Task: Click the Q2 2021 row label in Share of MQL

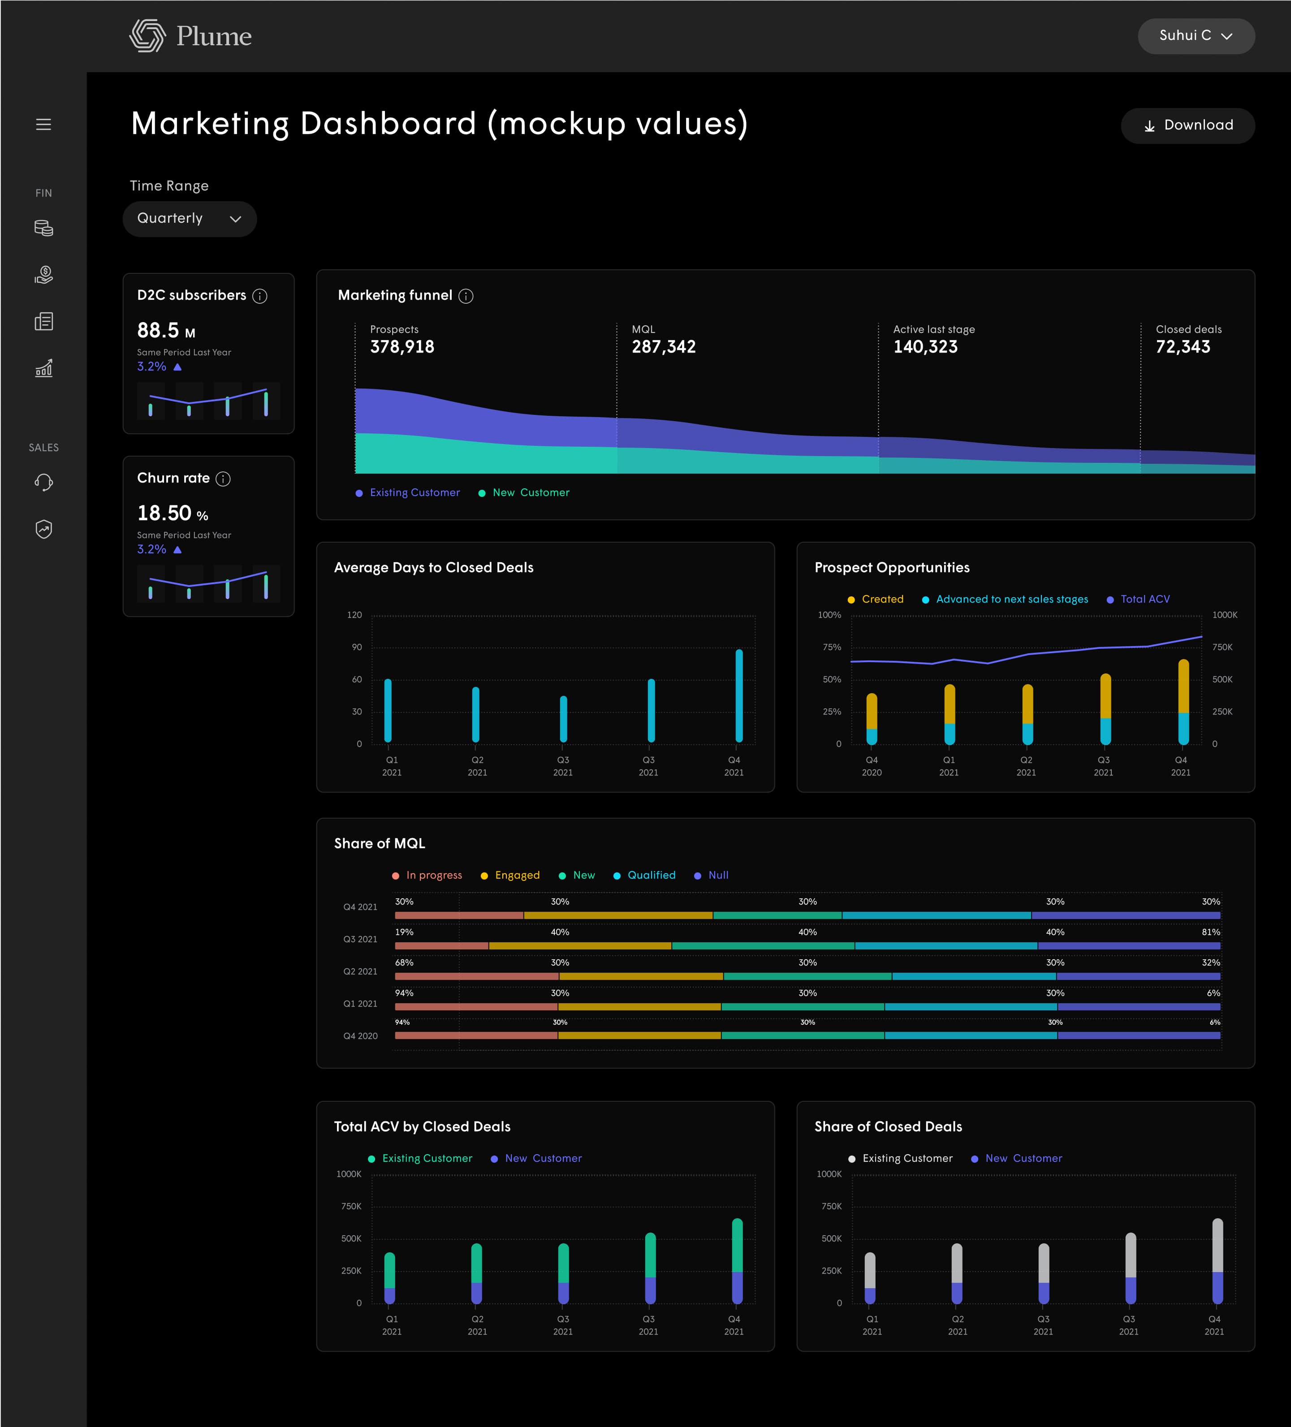Action: [360, 972]
